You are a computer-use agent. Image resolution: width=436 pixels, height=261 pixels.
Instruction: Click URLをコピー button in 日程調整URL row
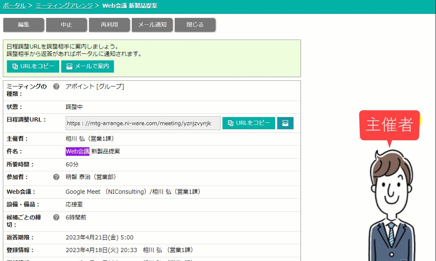pyautogui.click(x=249, y=123)
